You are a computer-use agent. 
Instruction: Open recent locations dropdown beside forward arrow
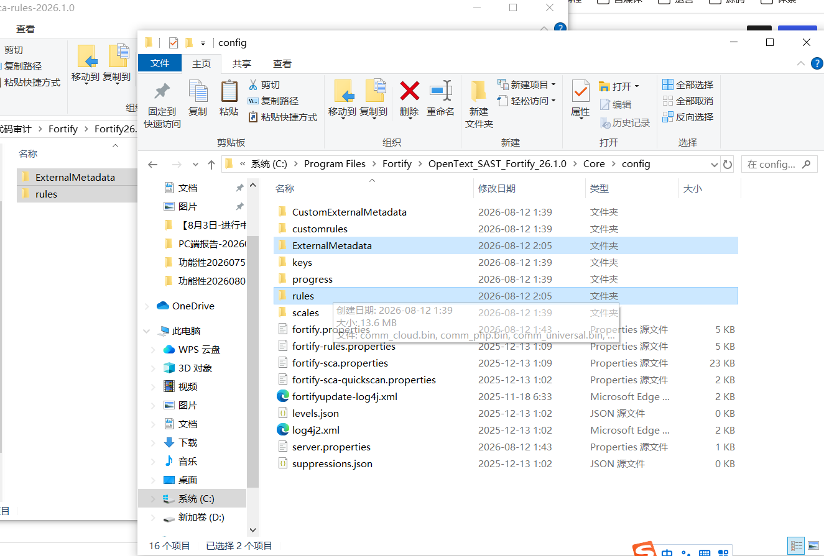point(195,165)
